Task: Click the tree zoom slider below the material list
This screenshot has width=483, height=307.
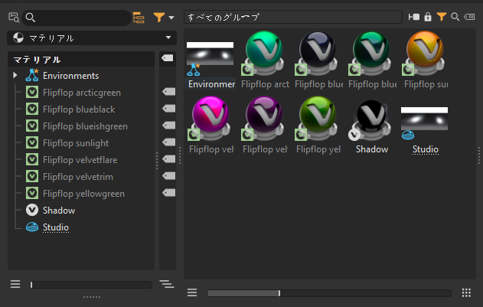Action: tap(91, 285)
